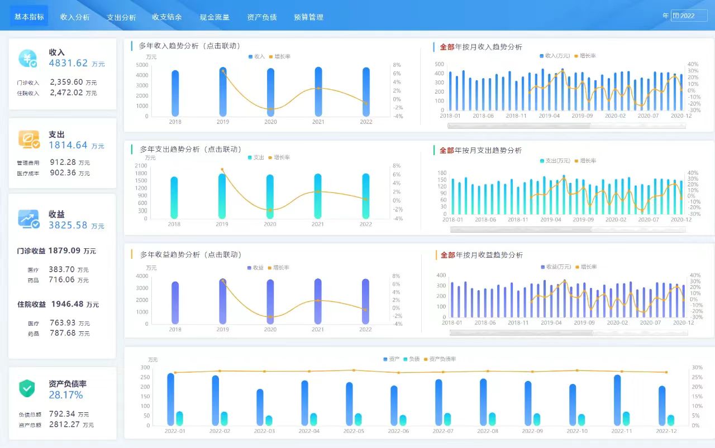Screen dimensions: 715x448
Task: Toggle 支出(万元) legend in monthly expense chart
Action: (555, 161)
